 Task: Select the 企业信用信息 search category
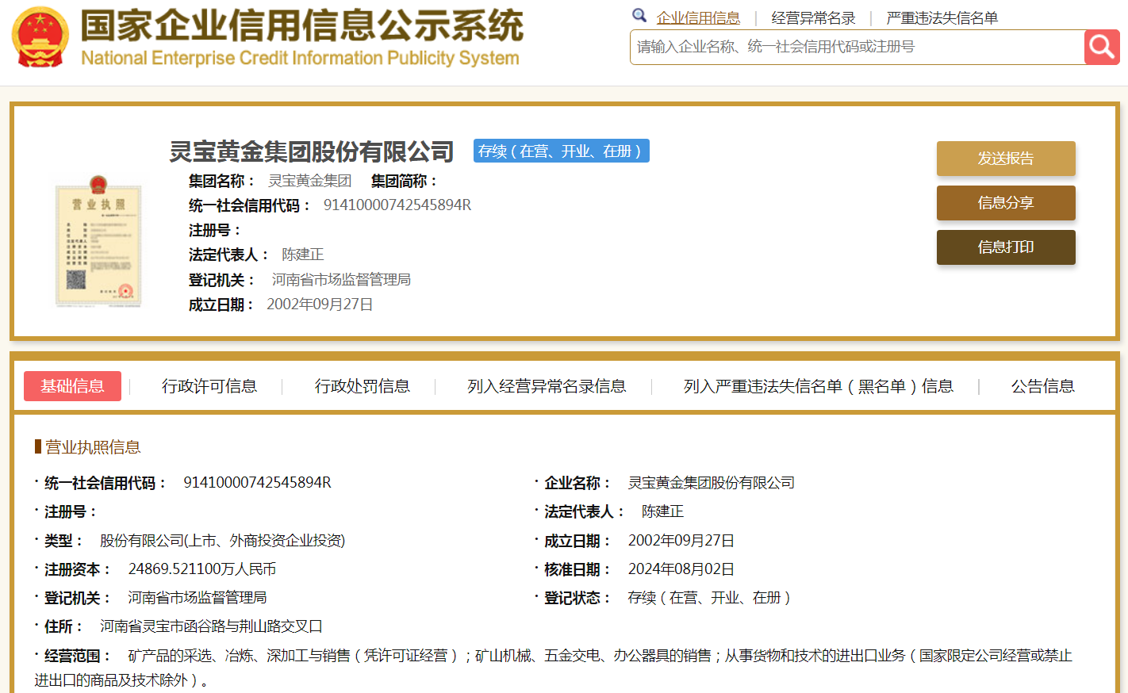pos(698,17)
